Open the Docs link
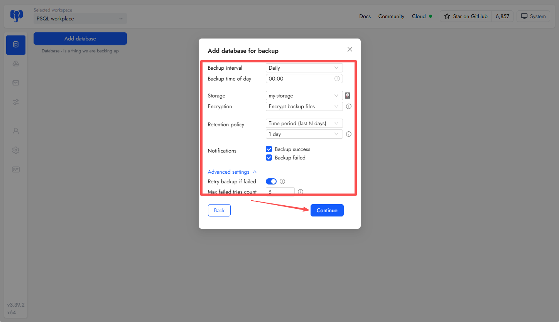559x322 pixels. [x=365, y=16]
